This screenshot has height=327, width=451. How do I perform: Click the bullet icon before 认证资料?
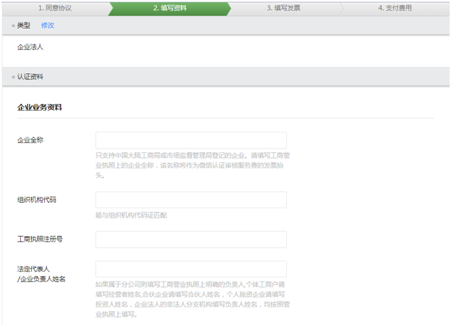pyautogui.click(x=13, y=77)
